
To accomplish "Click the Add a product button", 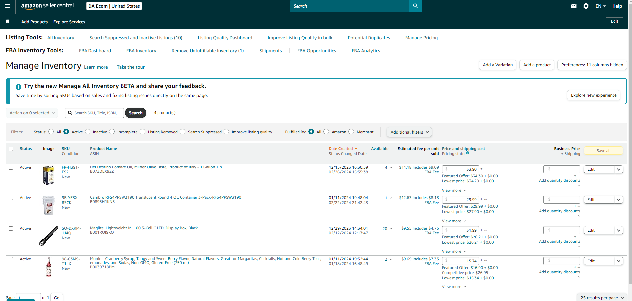I will [x=537, y=65].
